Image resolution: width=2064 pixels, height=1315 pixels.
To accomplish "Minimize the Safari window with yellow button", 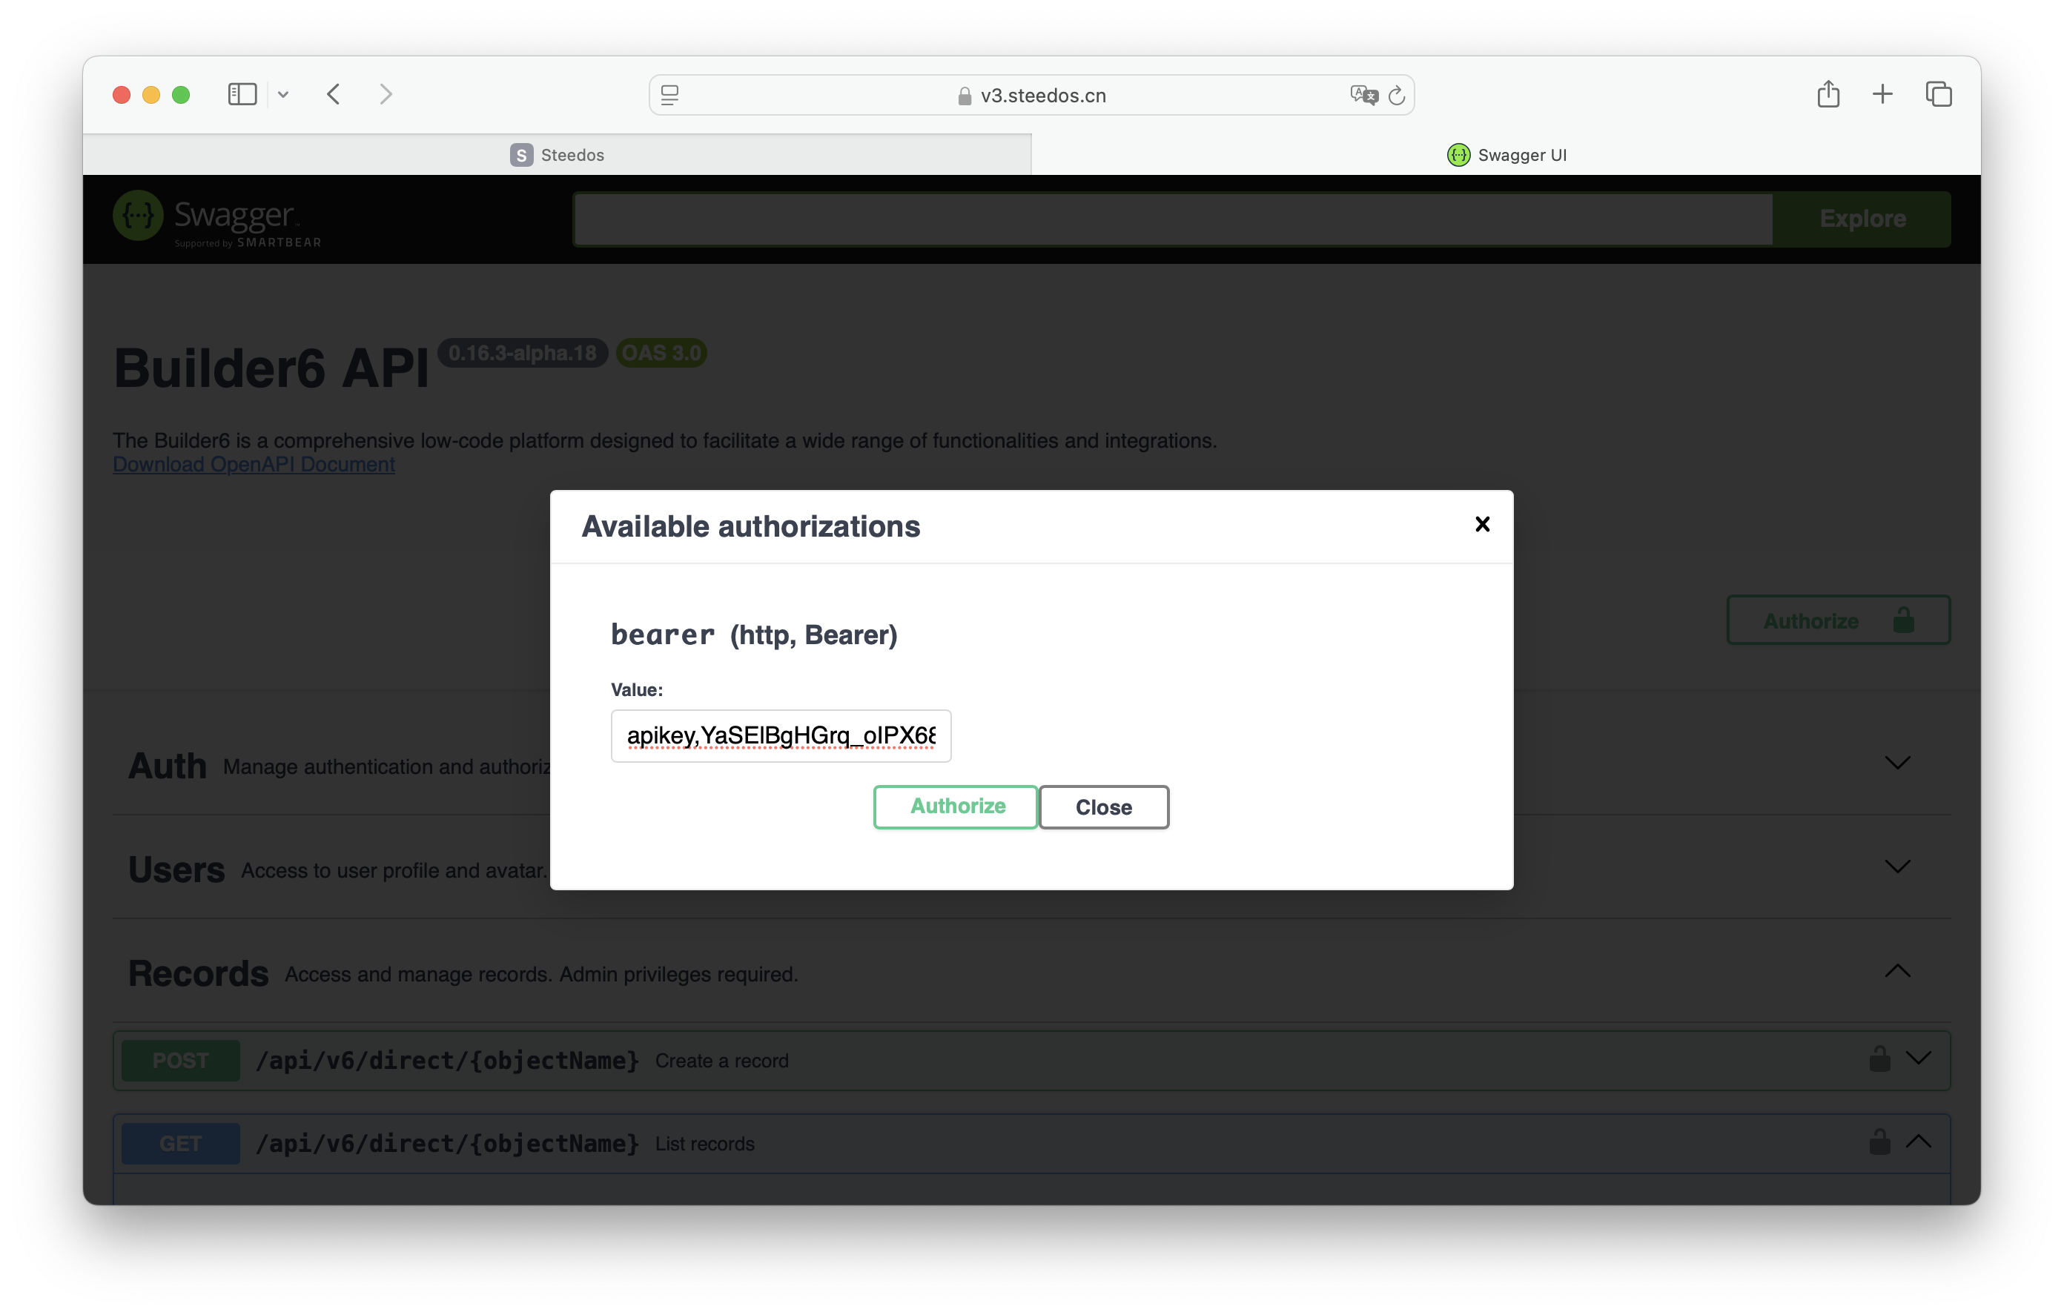I will (x=150, y=94).
